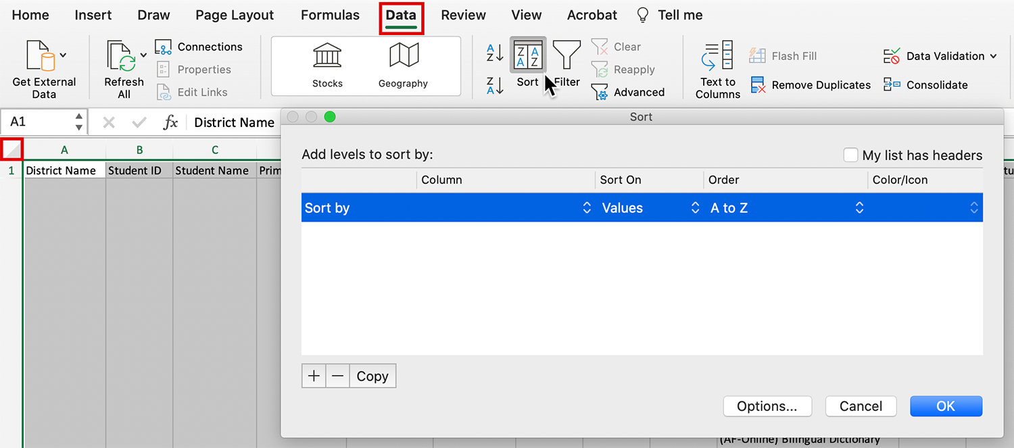Sort descending with the Z to A icon
Image resolution: width=1014 pixels, height=448 pixels.
(x=495, y=86)
